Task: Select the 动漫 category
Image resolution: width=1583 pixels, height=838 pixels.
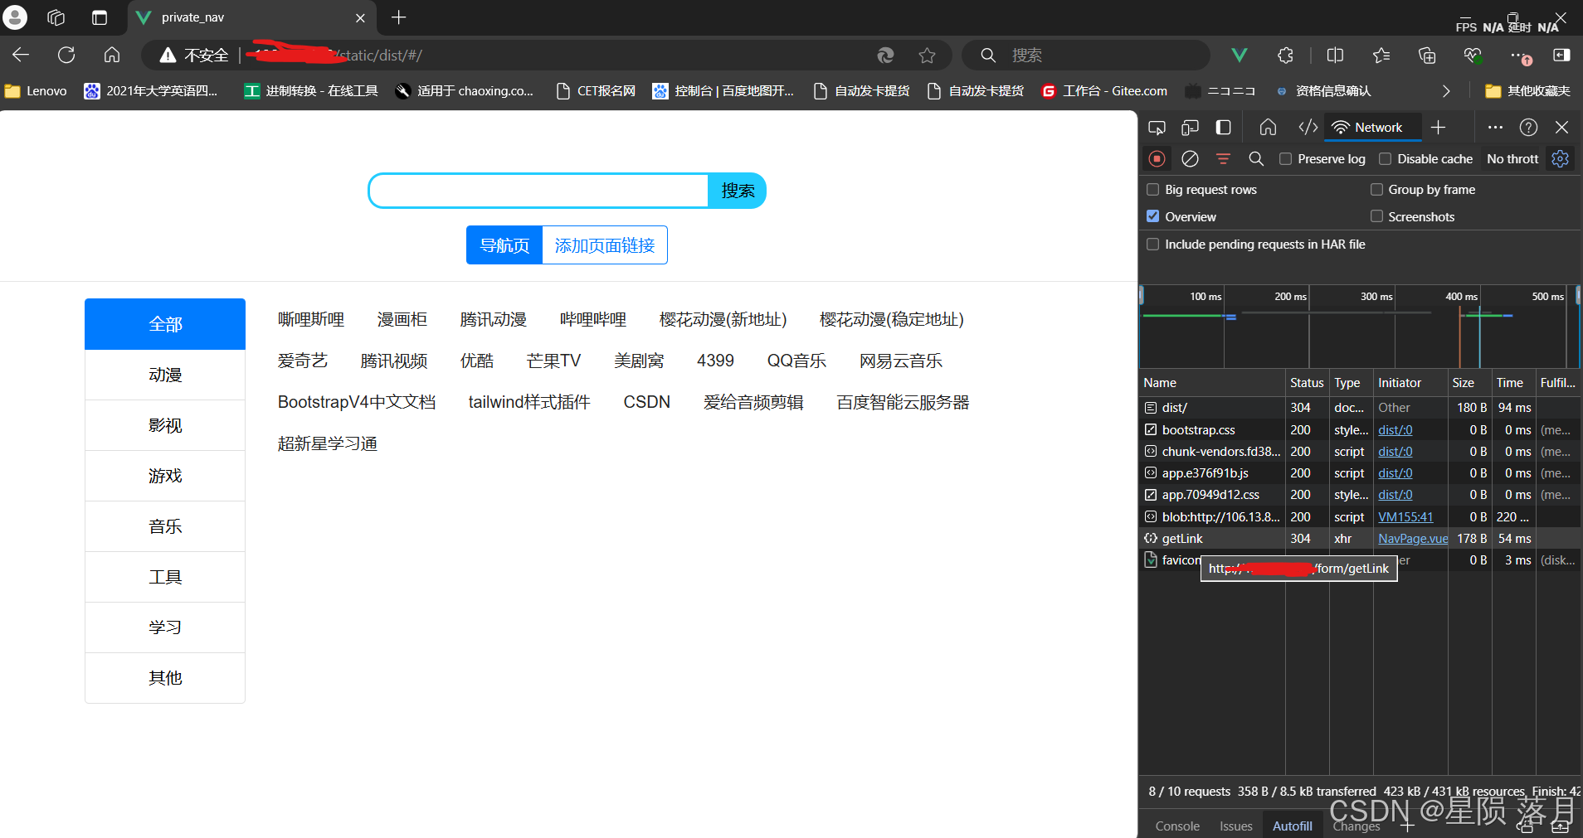Action: [x=165, y=375]
